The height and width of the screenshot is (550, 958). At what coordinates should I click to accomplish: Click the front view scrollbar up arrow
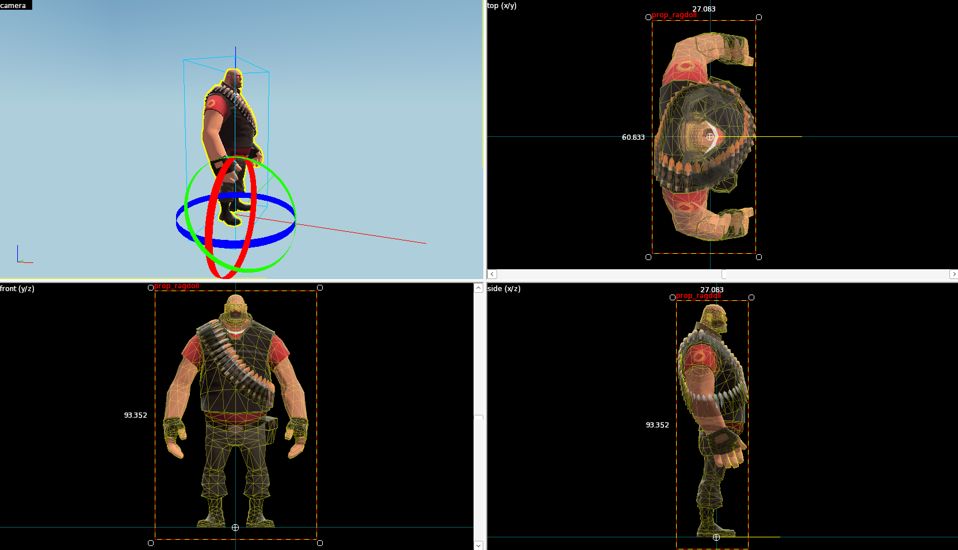click(478, 288)
